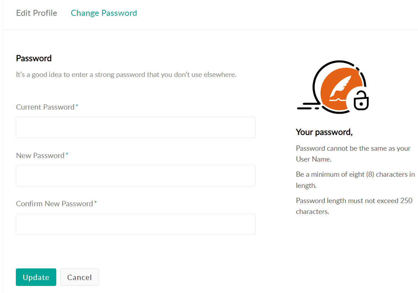Viewport: 418px width, 293px height.
Task: Click the bold Password section heading
Action: [x=34, y=58]
